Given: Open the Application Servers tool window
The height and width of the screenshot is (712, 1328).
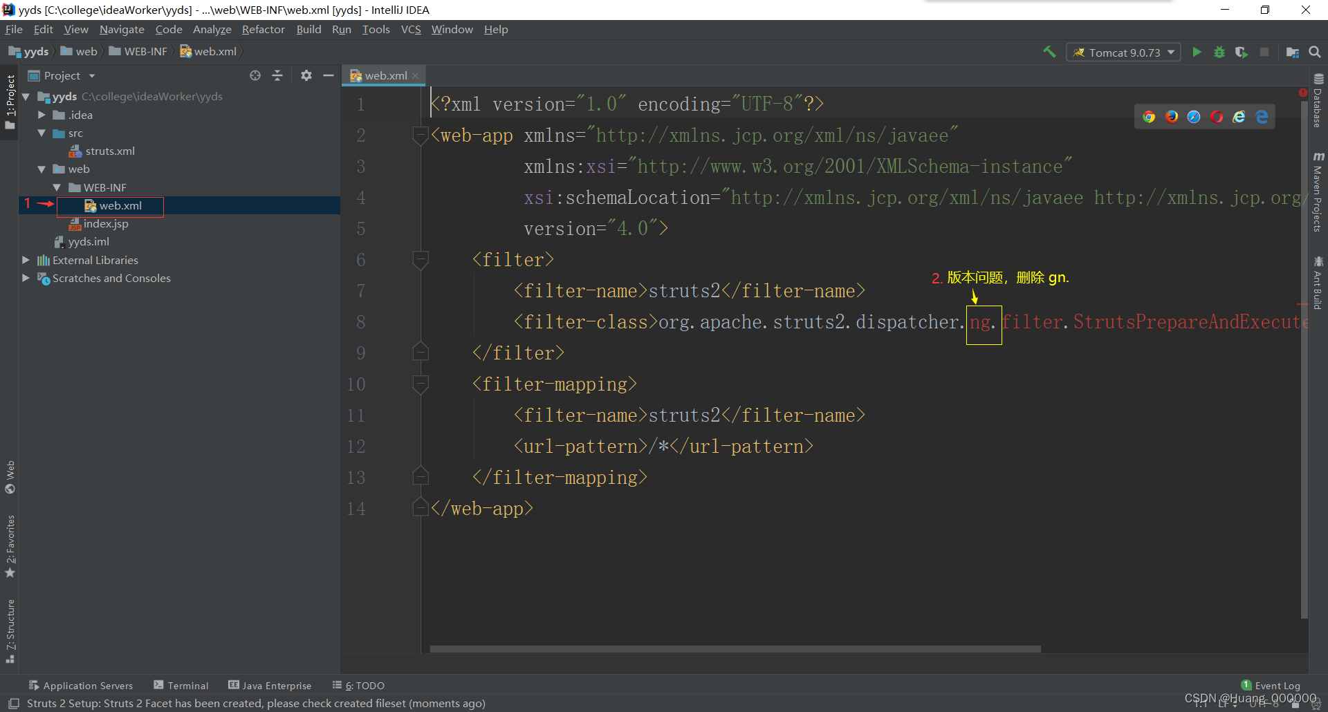Looking at the screenshot, I should pos(81,685).
